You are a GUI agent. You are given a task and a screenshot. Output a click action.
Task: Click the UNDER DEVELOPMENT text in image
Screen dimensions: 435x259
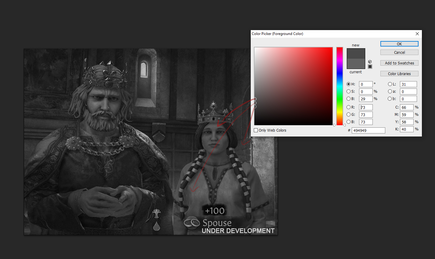tap(238, 231)
